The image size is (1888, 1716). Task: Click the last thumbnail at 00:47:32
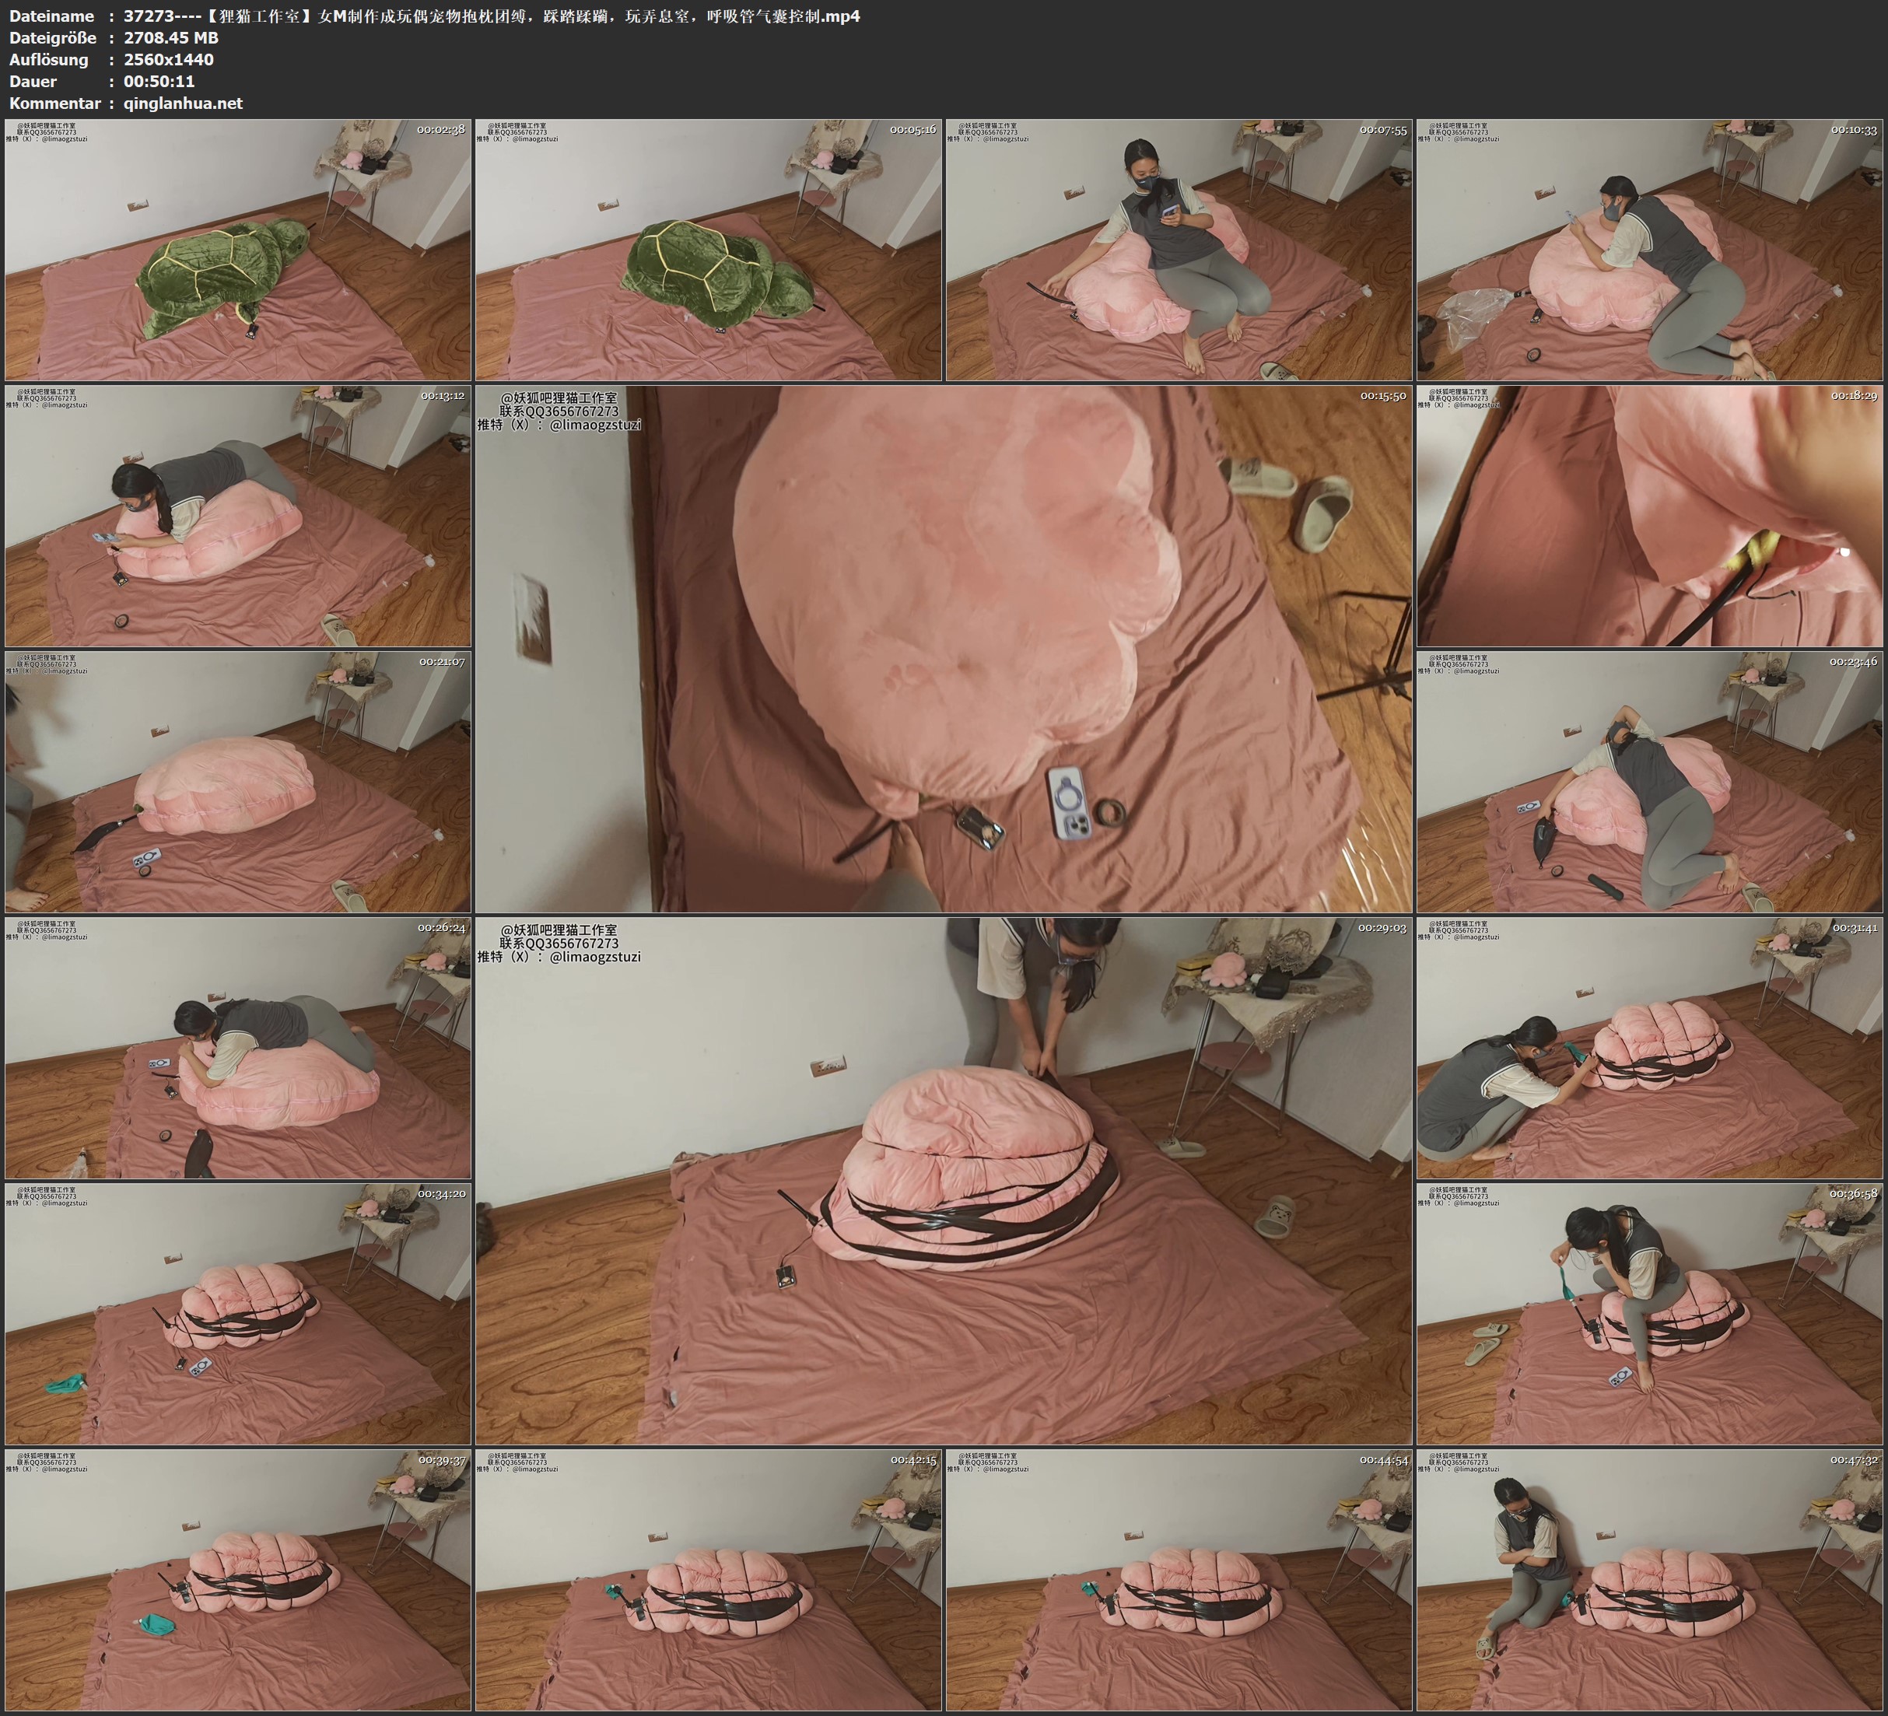[1649, 1579]
